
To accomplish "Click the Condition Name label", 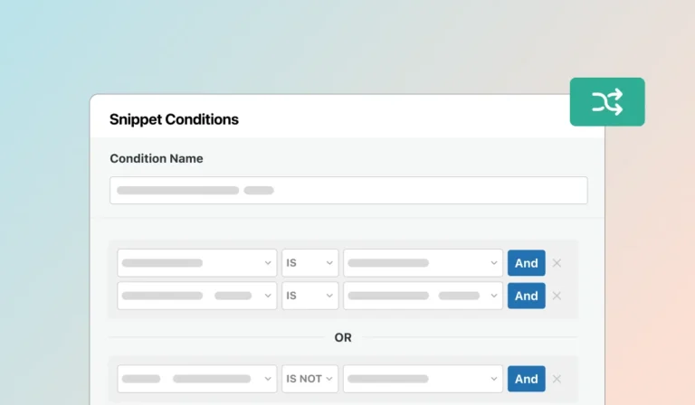I will (x=157, y=158).
